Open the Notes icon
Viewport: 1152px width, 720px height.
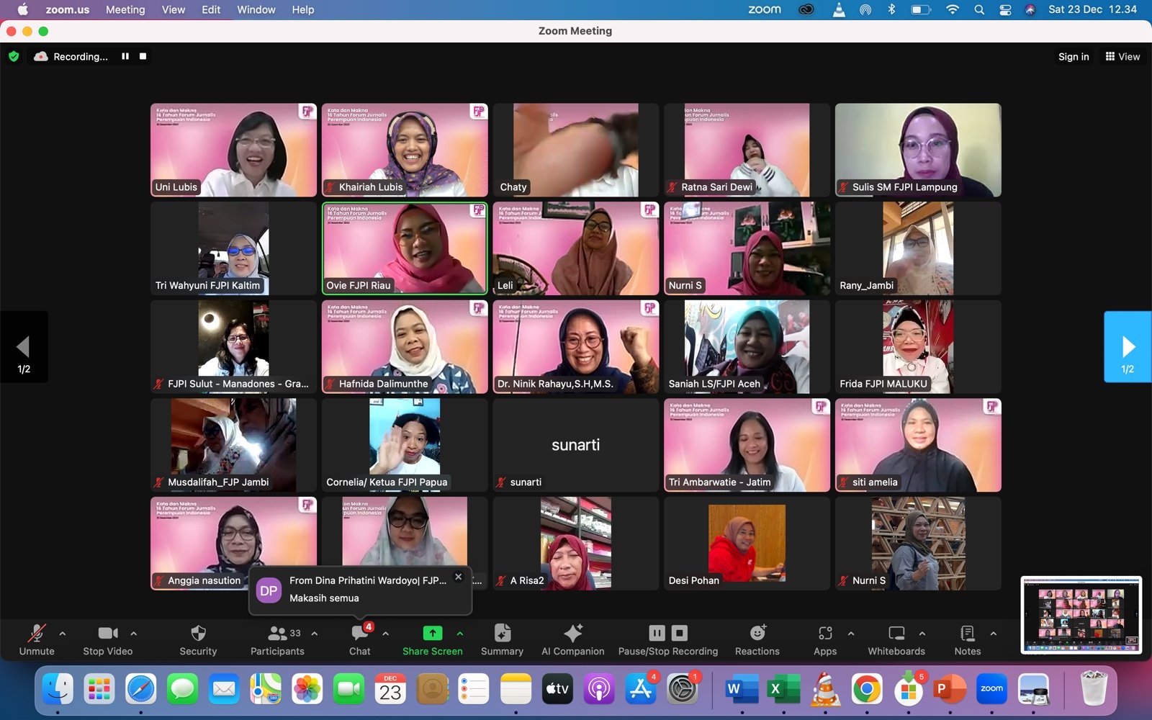pyautogui.click(x=967, y=634)
